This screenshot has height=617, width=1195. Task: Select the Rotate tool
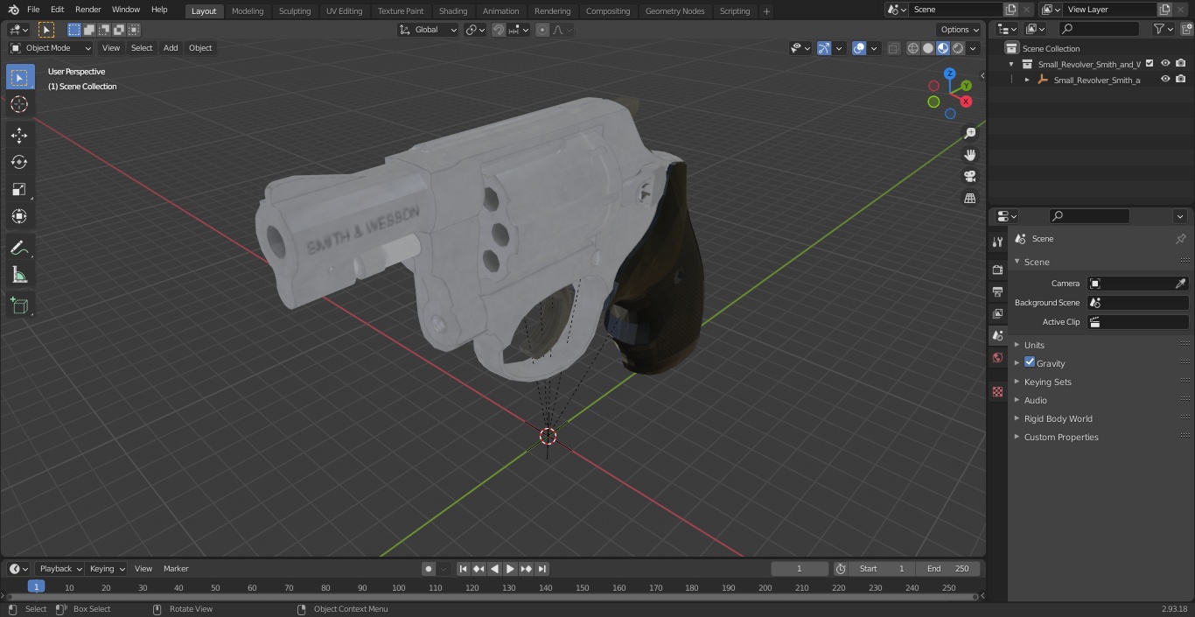(x=19, y=162)
